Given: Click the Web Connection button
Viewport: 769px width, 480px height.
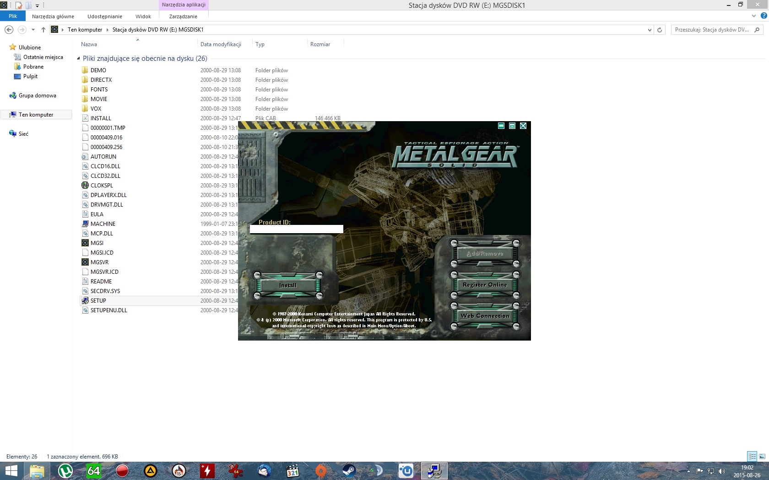Looking at the screenshot, I should 485,316.
